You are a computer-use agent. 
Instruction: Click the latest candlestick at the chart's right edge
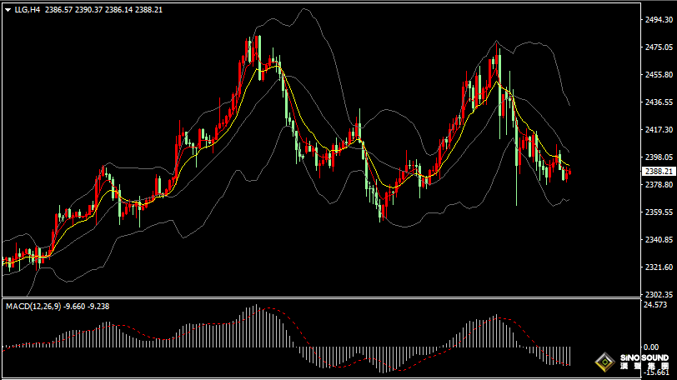(x=569, y=172)
